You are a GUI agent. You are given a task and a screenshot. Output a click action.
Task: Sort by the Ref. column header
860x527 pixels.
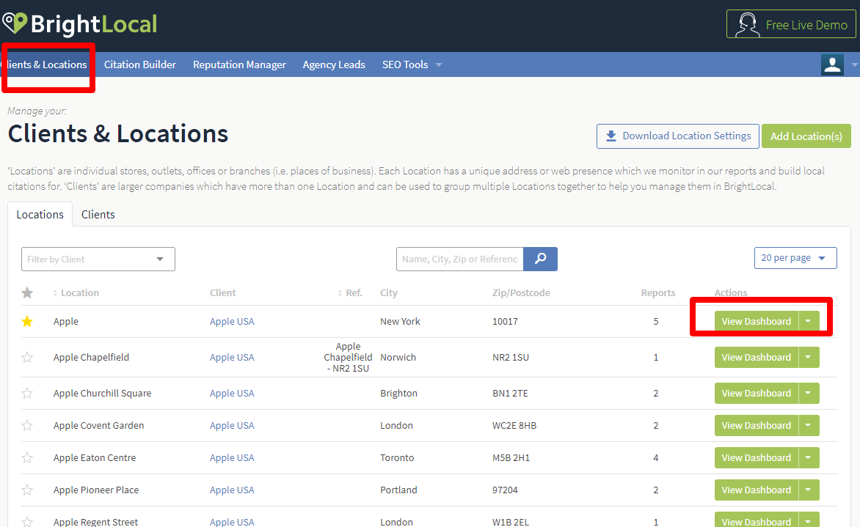[350, 292]
